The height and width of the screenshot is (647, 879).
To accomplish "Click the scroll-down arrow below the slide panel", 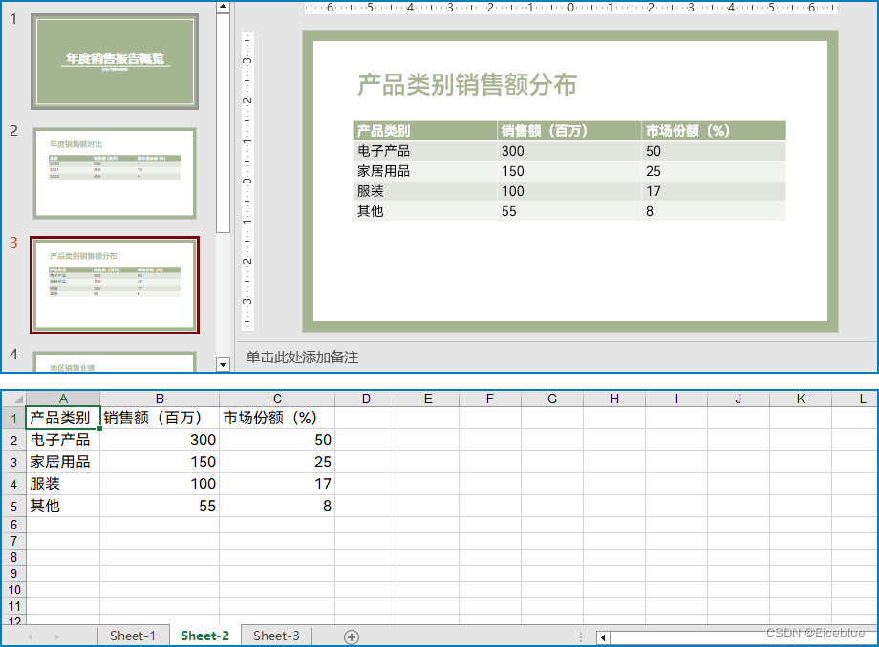I will coord(223,364).
